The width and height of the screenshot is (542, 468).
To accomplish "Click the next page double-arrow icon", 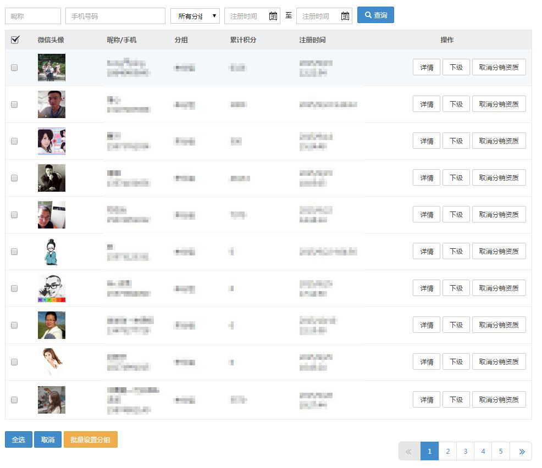I will coord(521,452).
